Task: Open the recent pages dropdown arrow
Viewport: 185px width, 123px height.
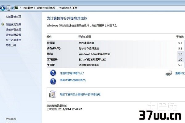Action: [13, 8]
